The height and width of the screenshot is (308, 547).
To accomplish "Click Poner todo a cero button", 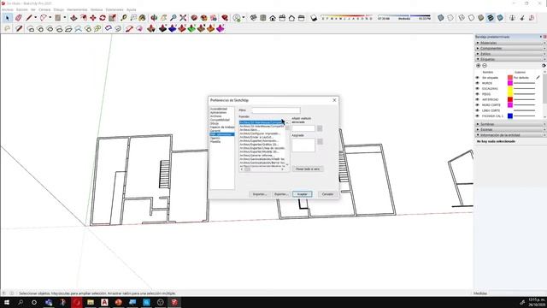I will pyautogui.click(x=308, y=169).
